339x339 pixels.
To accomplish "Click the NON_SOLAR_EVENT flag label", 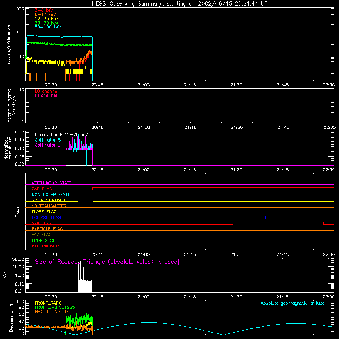I will tap(51, 195).
